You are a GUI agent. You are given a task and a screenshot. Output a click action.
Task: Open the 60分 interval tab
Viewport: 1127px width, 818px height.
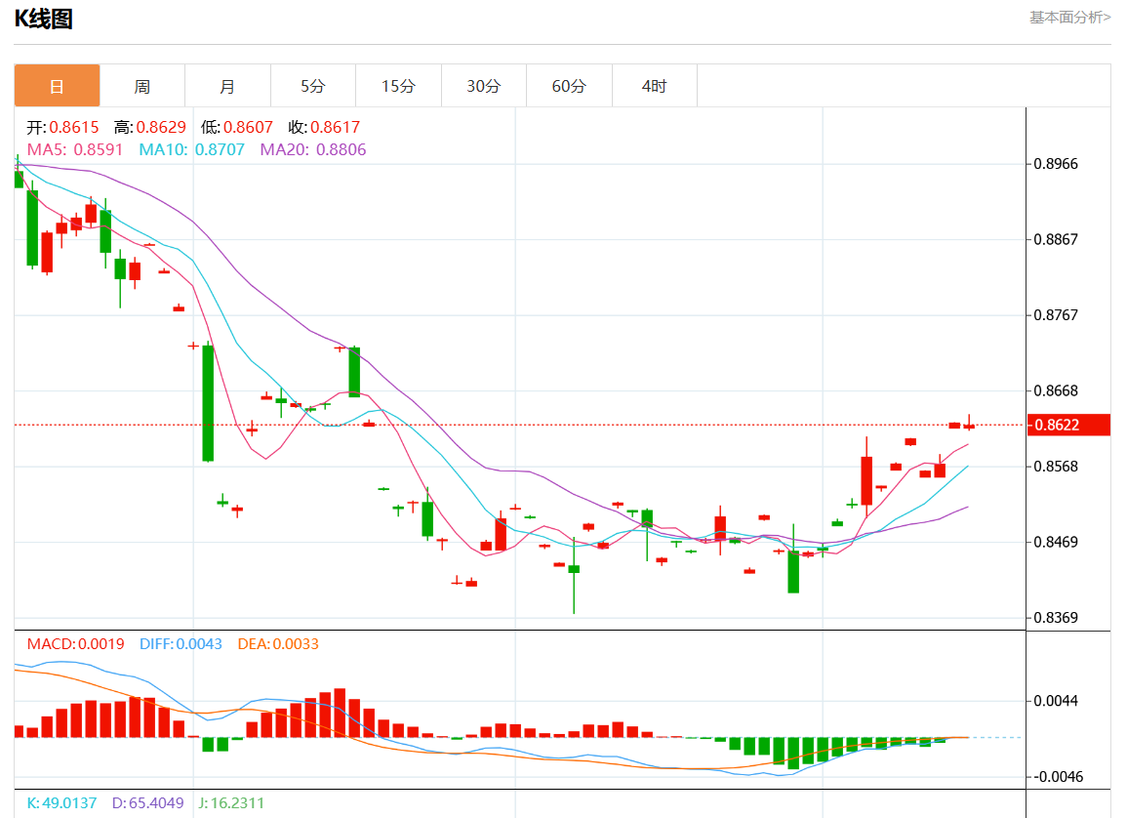click(569, 86)
